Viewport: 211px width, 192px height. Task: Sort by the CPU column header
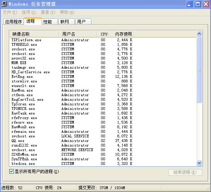coord(103,34)
